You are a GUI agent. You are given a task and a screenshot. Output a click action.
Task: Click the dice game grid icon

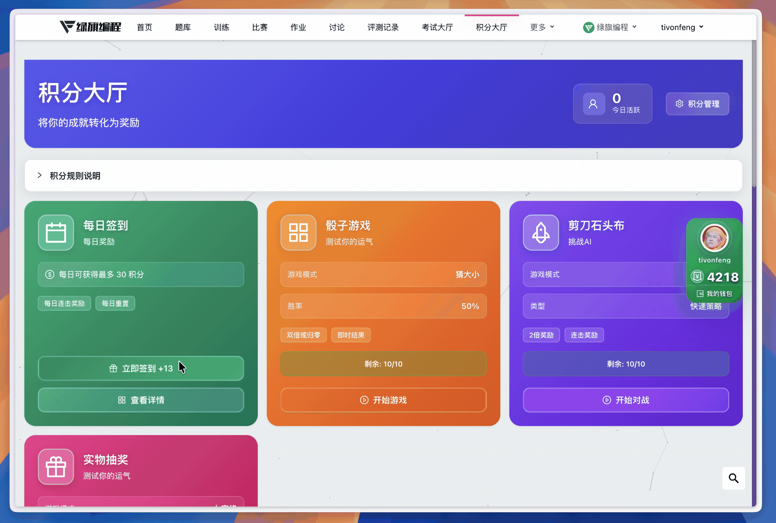pos(298,232)
